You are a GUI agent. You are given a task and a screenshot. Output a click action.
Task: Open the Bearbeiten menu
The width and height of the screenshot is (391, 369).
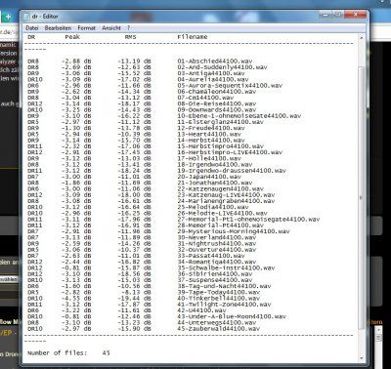pos(58,28)
